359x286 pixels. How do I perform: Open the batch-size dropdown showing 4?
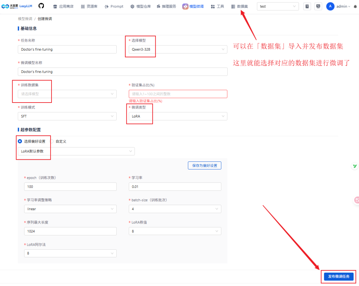pos(175,209)
